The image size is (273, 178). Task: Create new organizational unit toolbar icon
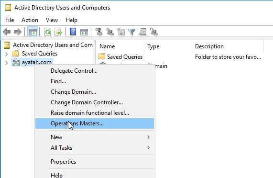tap(121, 32)
